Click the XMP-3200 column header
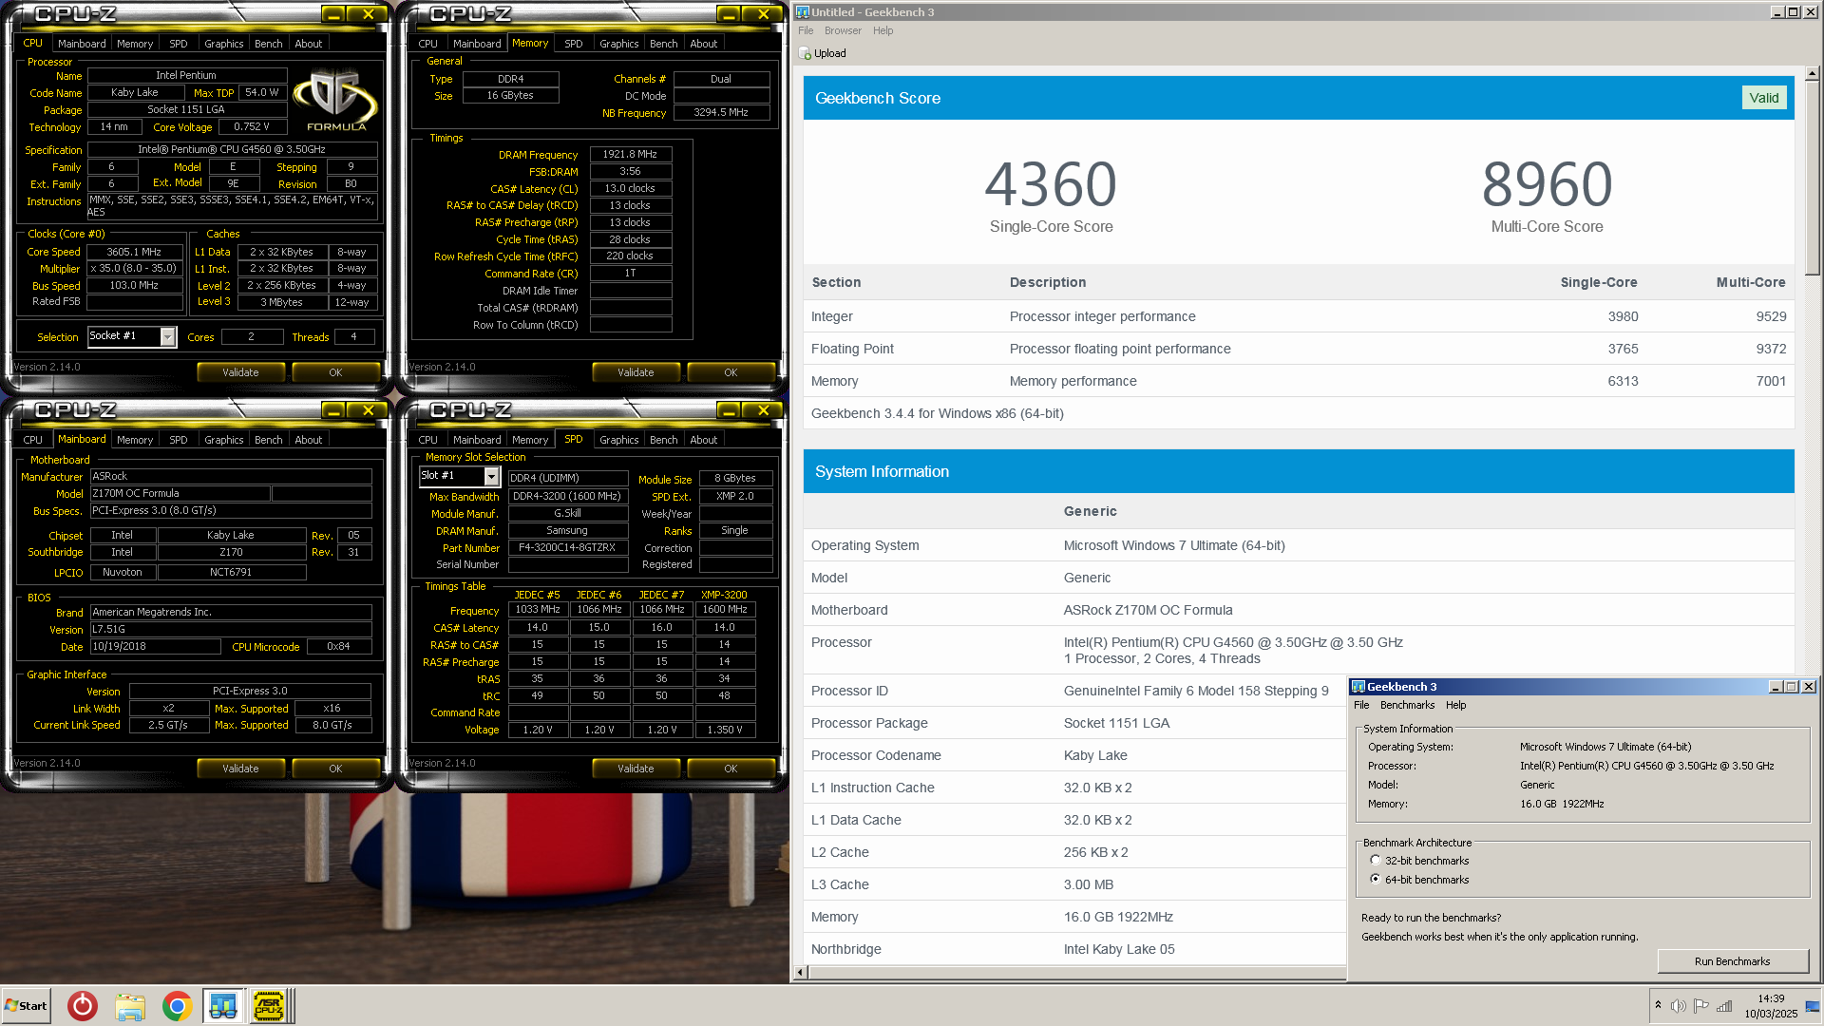Image resolution: width=1824 pixels, height=1026 pixels. tap(724, 595)
